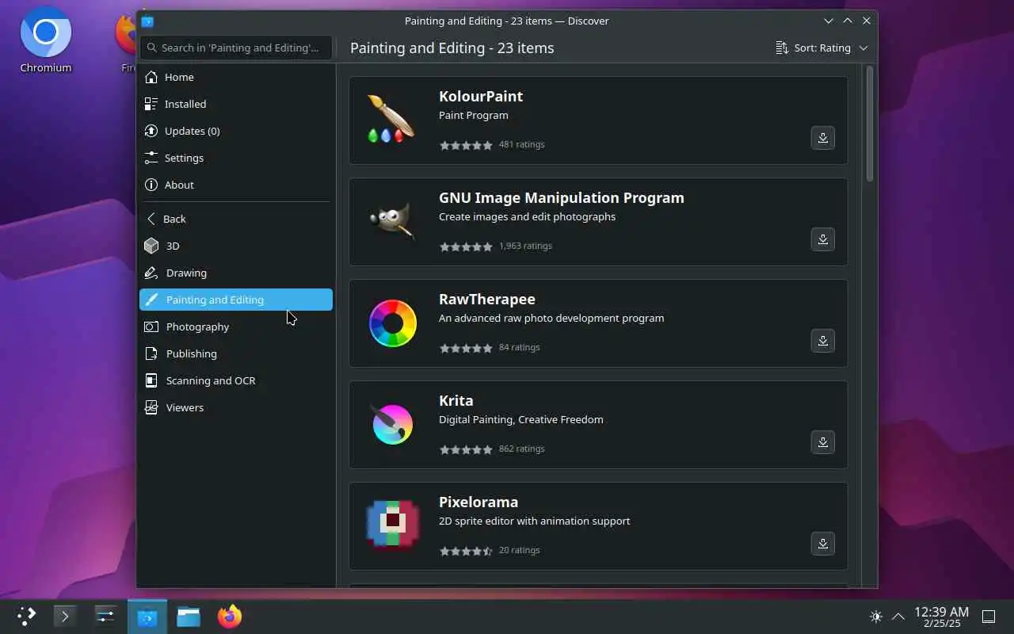Image resolution: width=1014 pixels, height=634 pixels.
Task: Click 'Digital Painting, Creative Freedom' description
Action: click(x=521, y=419)
